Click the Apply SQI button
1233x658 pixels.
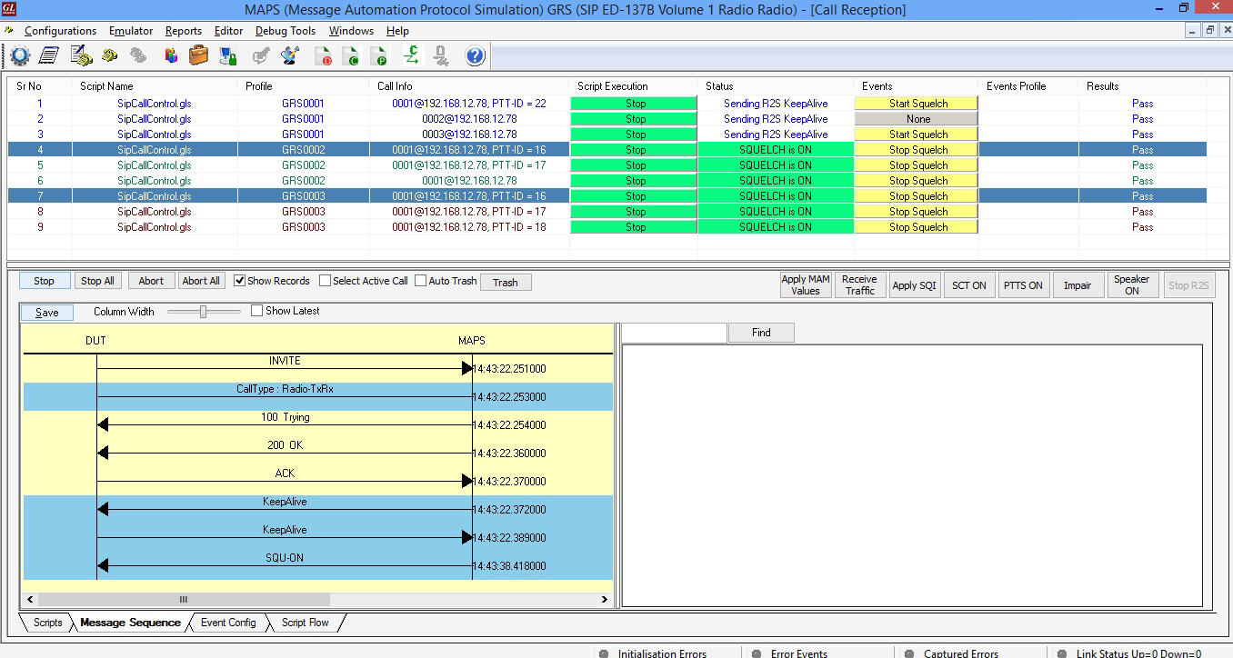914,285
